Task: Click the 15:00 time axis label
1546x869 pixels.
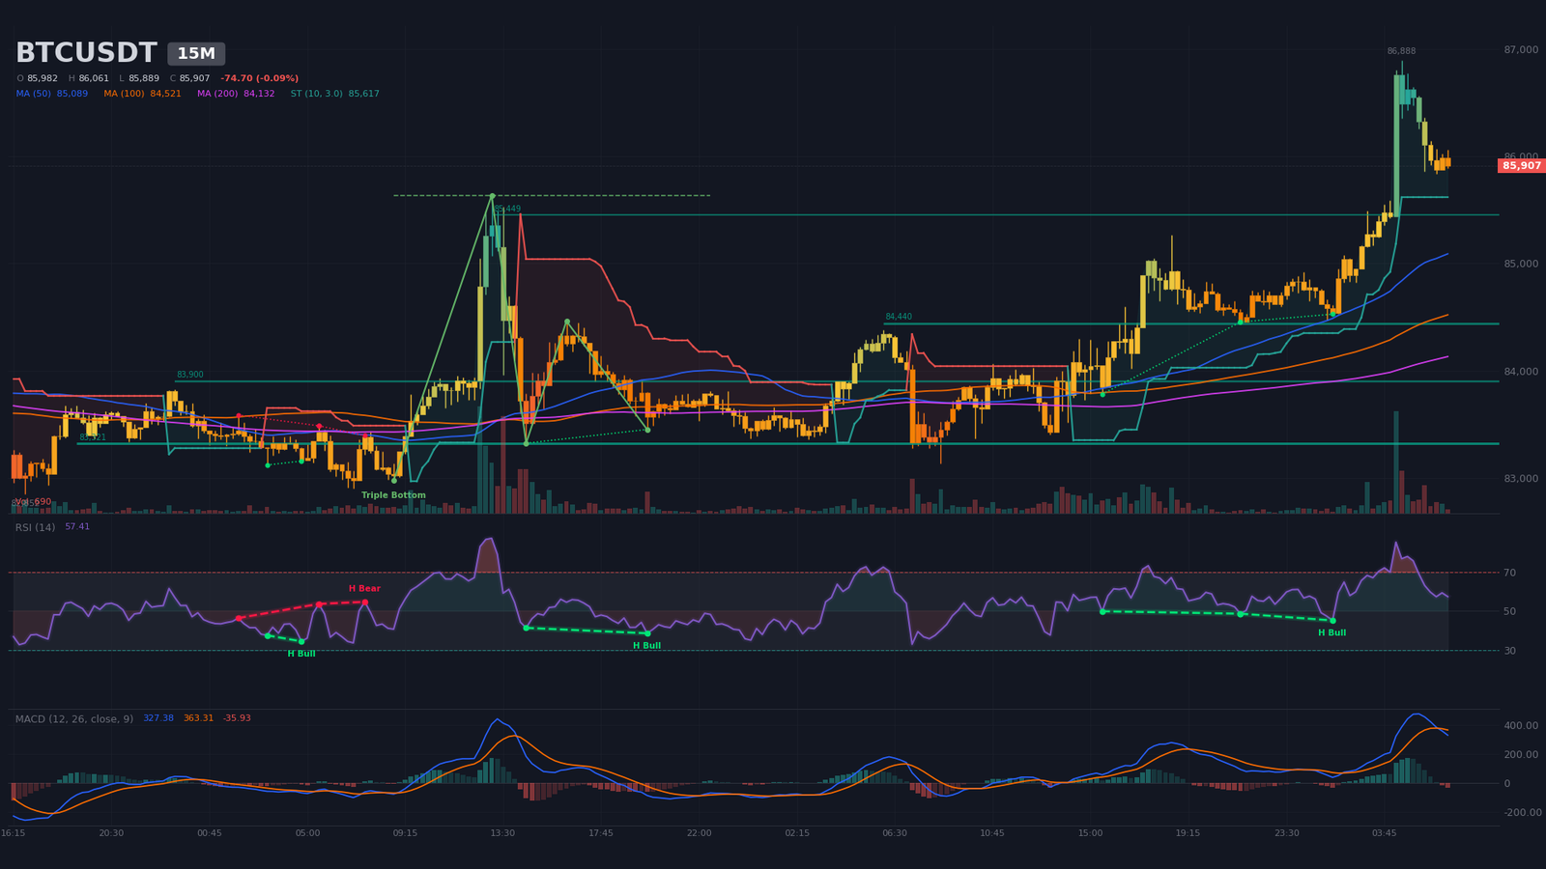Action: 1090,833
